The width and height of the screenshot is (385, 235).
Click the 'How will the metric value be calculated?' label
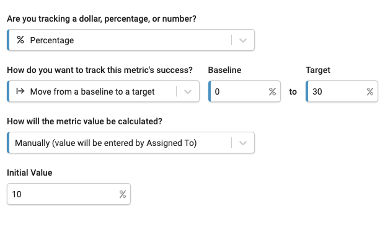(x=84, y=121)
